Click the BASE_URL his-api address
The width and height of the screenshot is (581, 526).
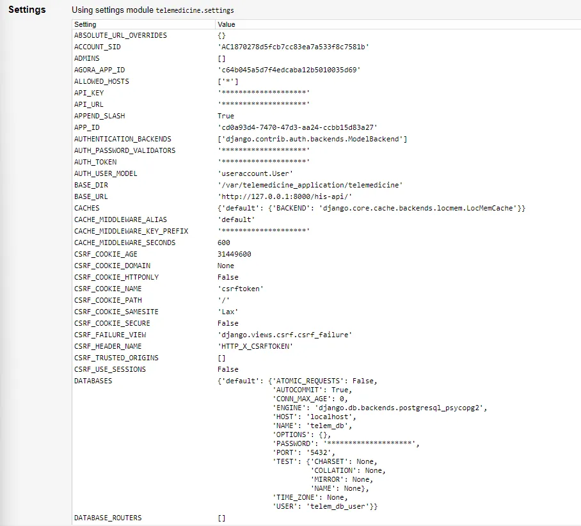(x=276, y=196)
